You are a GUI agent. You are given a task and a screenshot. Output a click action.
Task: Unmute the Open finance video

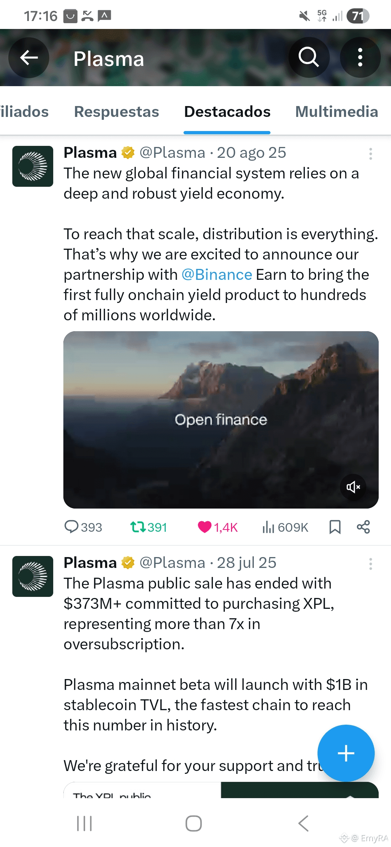tap(353, 487)
